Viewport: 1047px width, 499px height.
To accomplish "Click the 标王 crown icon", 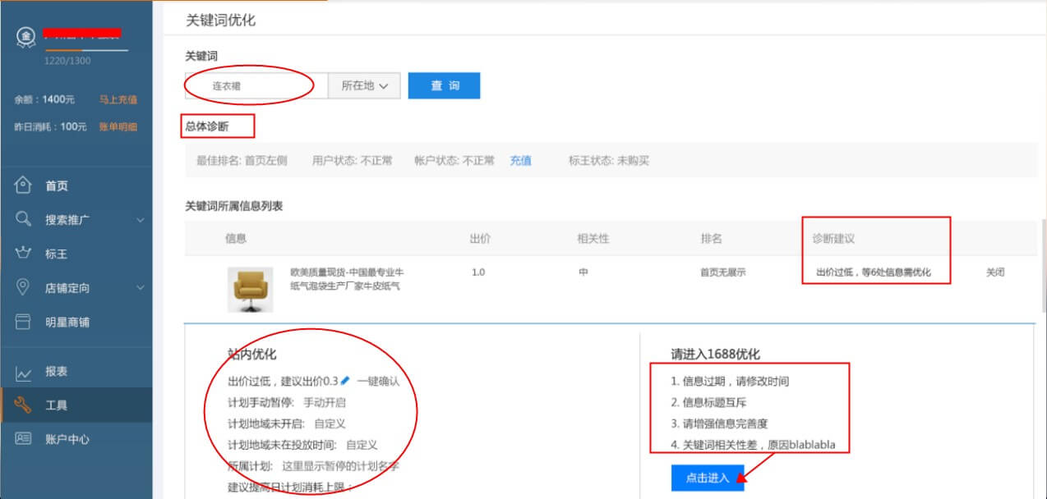I will [23, 254].
